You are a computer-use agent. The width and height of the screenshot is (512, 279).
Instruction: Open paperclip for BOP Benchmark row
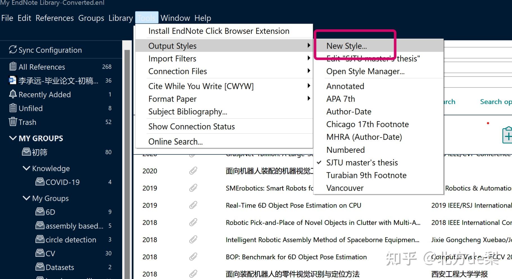(193, 256)
